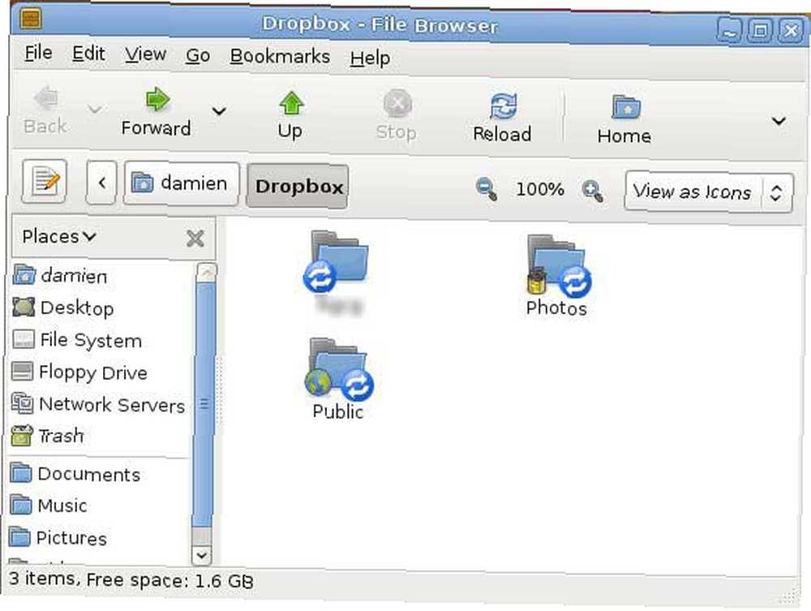
Task: Click the window menu icon in title bar
Action: 31,19
